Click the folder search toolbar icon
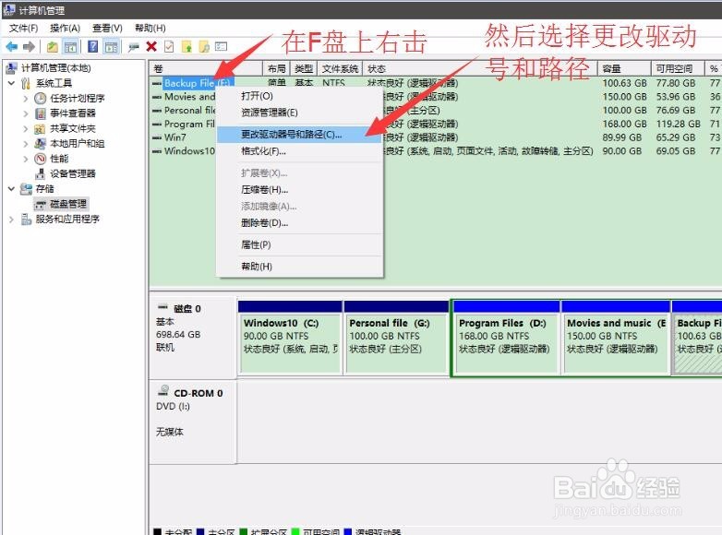Screen dimensions: 722x535 point(204,46)
